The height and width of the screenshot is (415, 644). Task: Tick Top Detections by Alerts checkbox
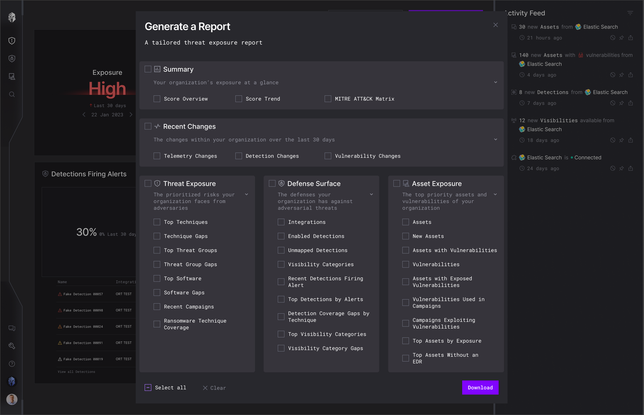[281, 299]
